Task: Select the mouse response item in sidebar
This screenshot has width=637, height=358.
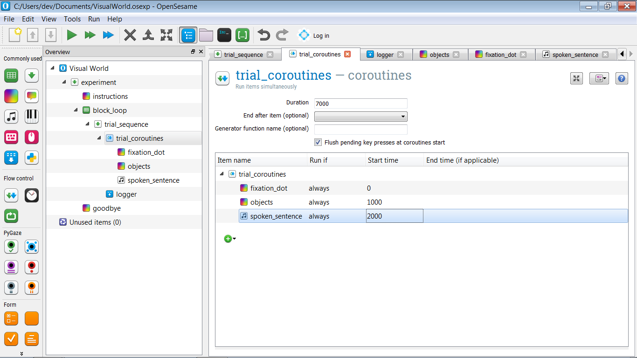Action: tap(32, 137)
